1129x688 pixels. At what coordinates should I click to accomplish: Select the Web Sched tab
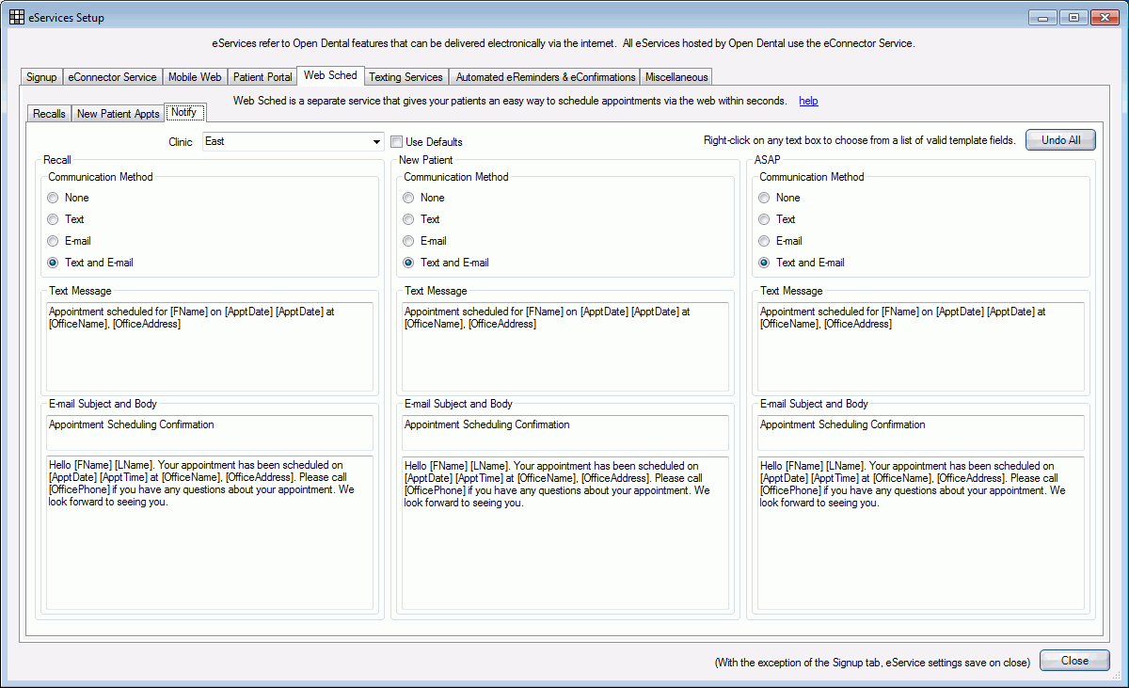330,75
